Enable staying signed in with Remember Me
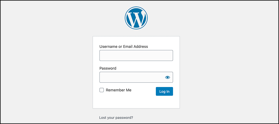 point(102,90)
